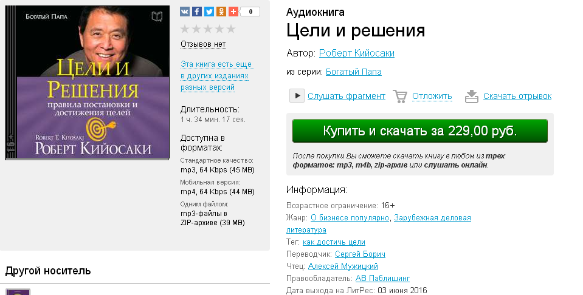Open genre 'О бизнесе популярно'
This screenshot has width=583, height=295.
pyautogui.click(x=350, y=218)
